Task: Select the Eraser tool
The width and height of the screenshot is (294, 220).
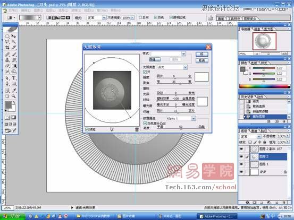Action: click(7, 66)
